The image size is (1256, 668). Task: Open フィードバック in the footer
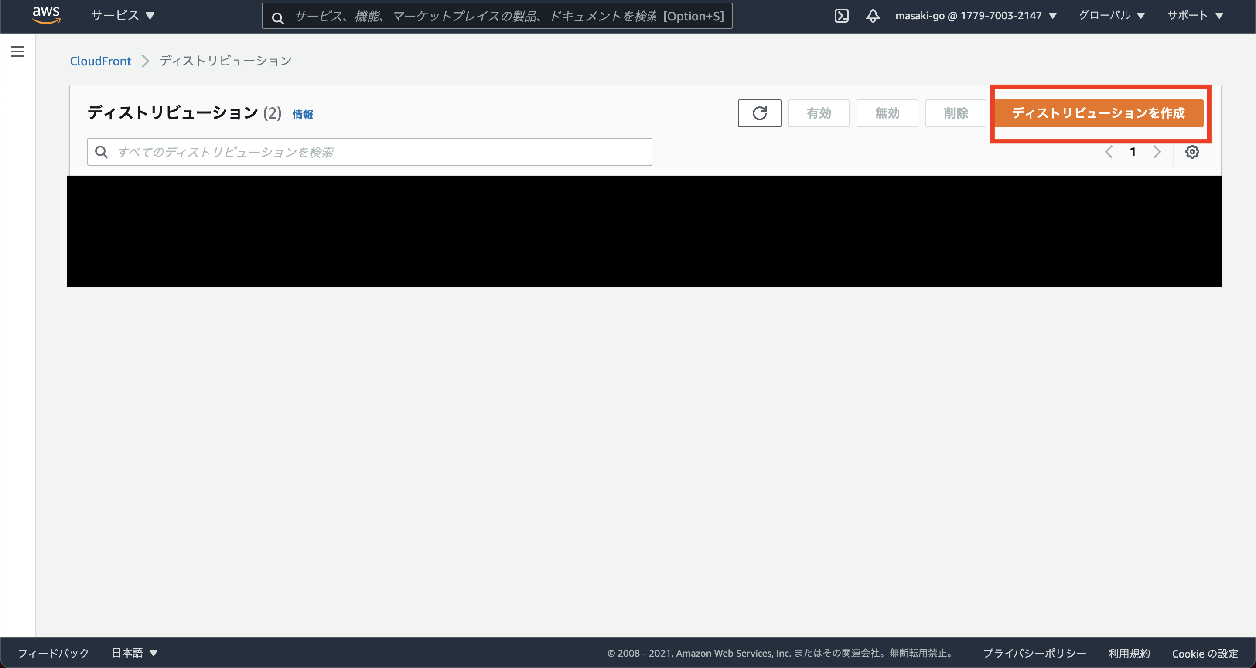pyautogui.click(x=54, y=653)
